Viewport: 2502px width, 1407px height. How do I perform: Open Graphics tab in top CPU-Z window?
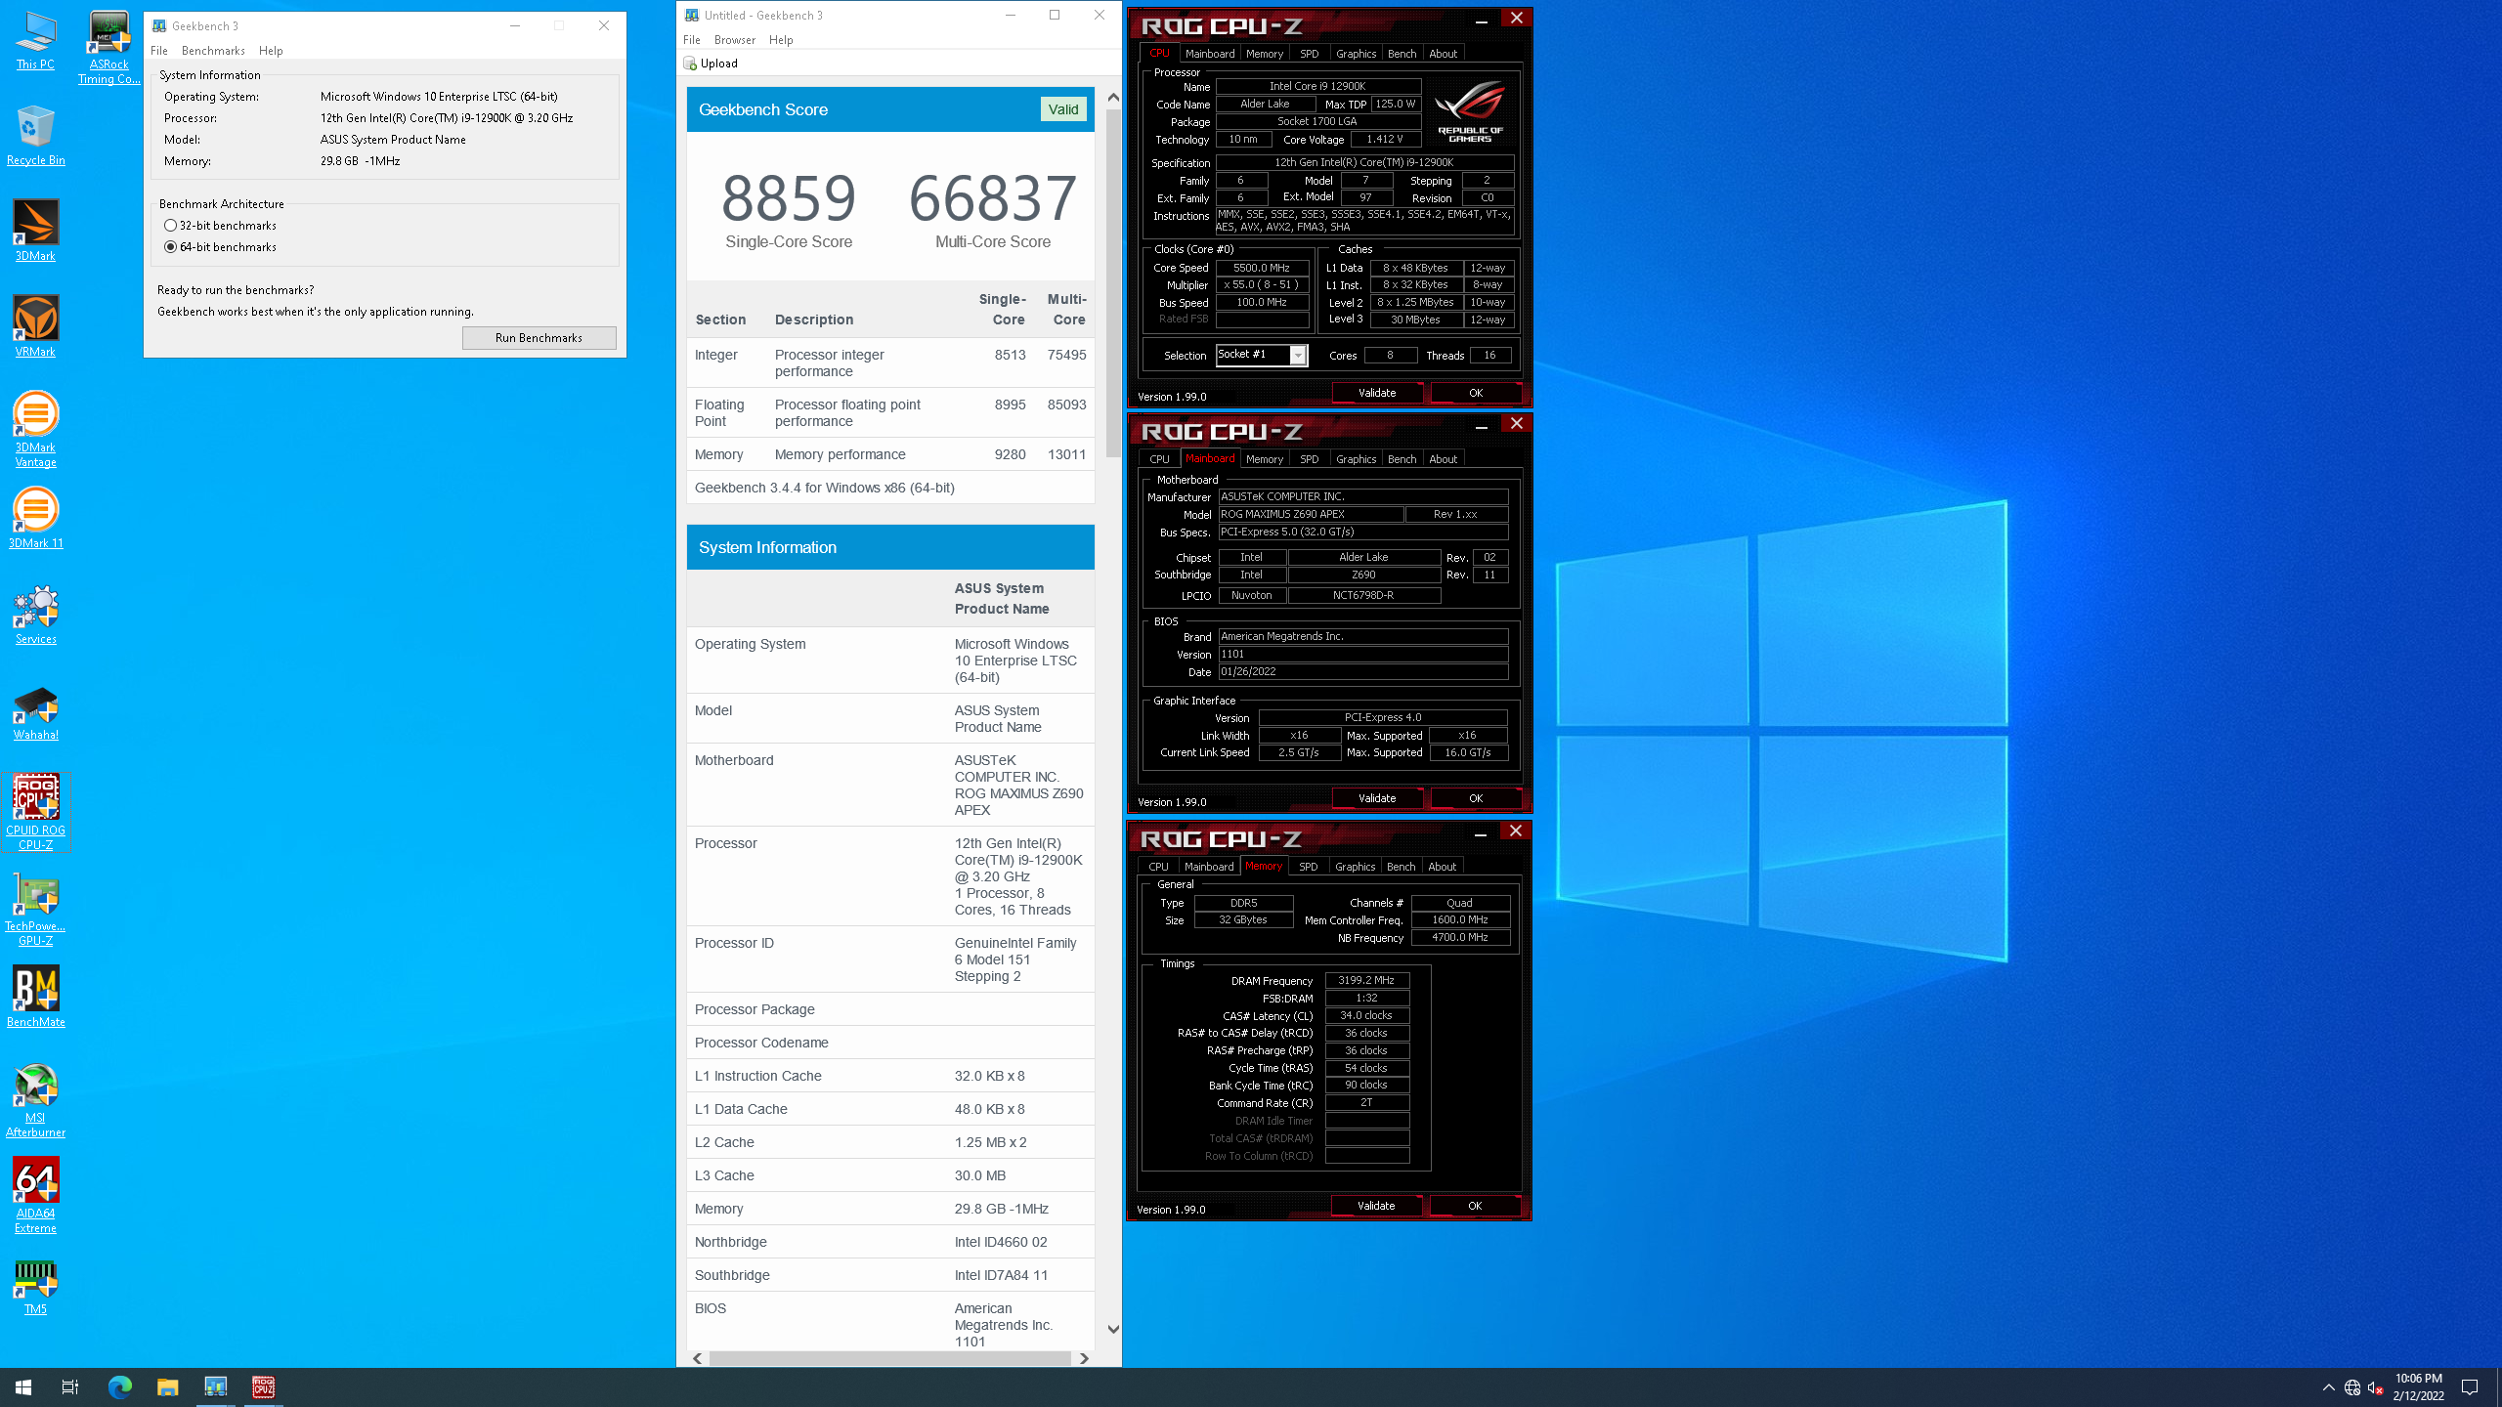click(1356, 54)
